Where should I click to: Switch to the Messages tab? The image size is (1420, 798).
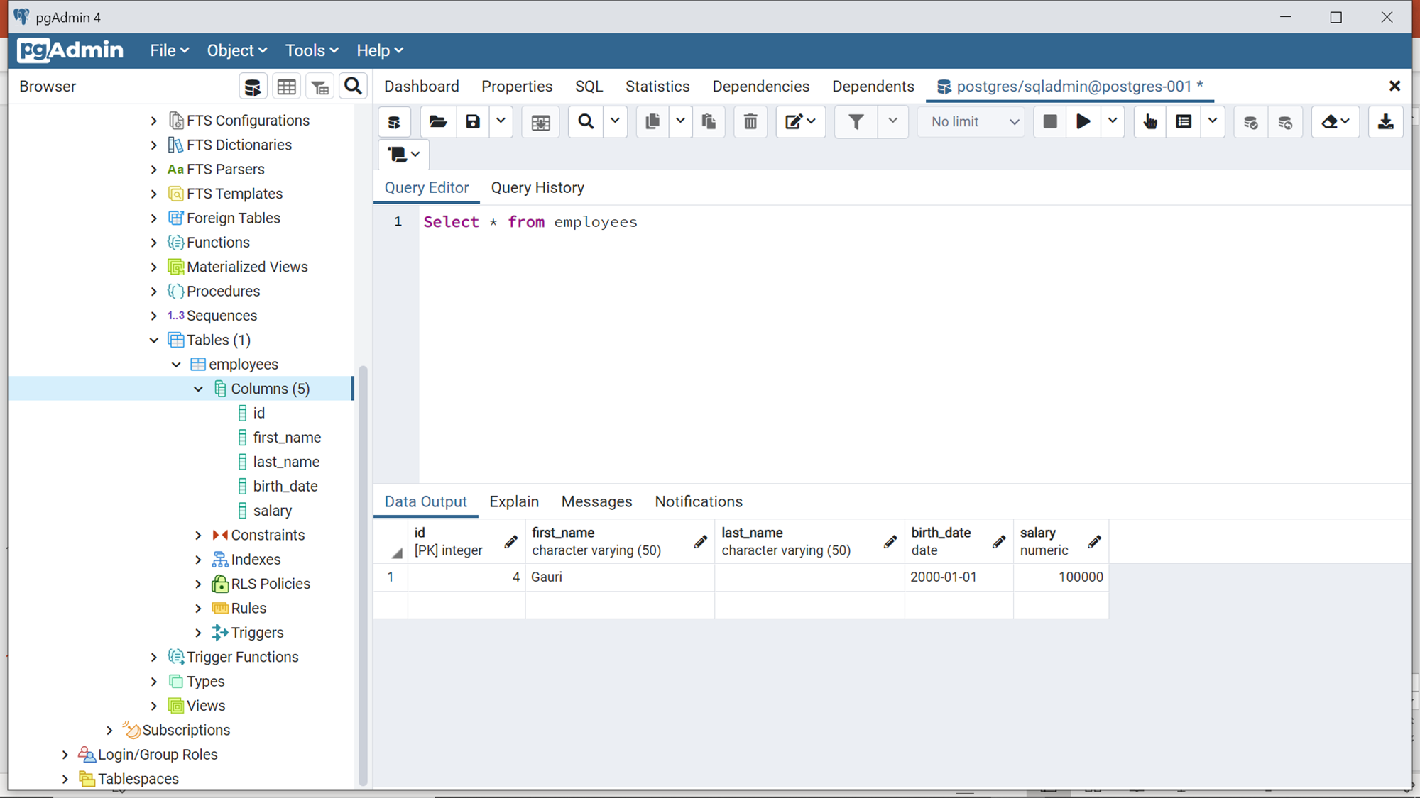click(x=596, y=501)
